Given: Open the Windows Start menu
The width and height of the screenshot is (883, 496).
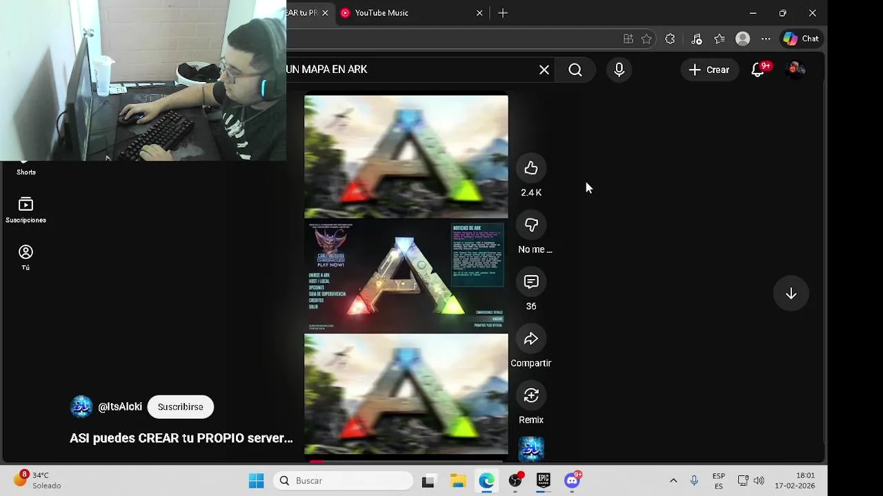Looking at the screenshot, I should [256, 481].
